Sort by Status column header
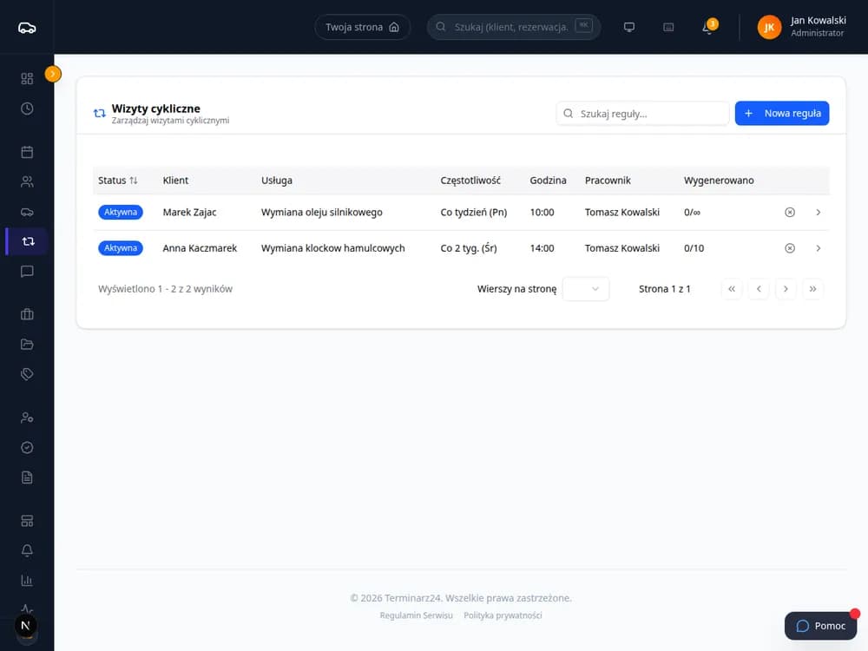Viewport: 868px width, 651px height. point(118,181)
